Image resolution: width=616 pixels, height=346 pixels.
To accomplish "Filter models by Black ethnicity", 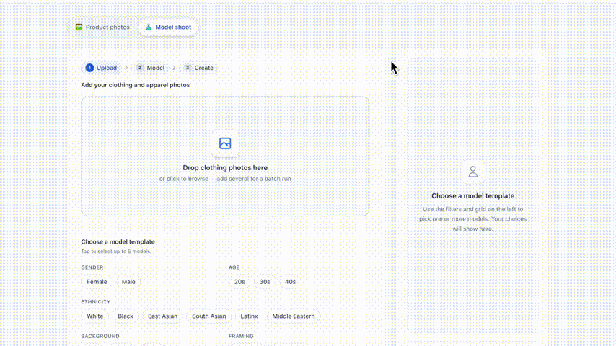I will [x=126, y=316].
